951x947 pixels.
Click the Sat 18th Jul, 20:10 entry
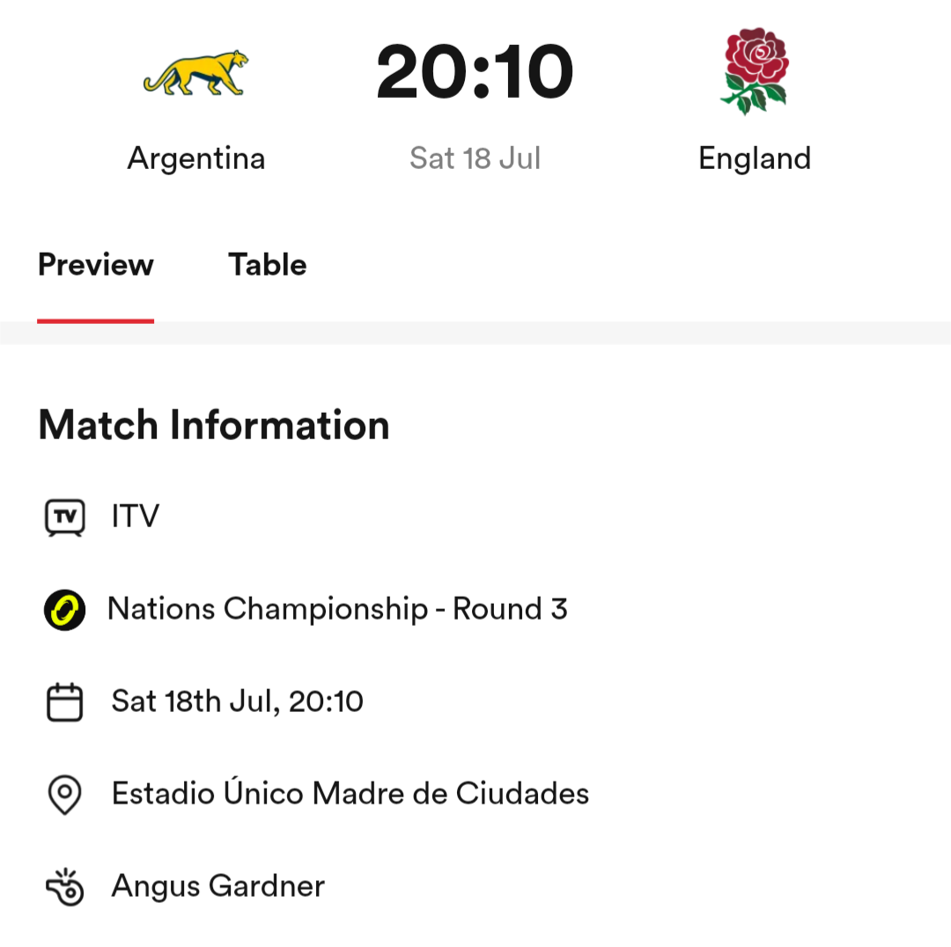[x=237, y=701]
